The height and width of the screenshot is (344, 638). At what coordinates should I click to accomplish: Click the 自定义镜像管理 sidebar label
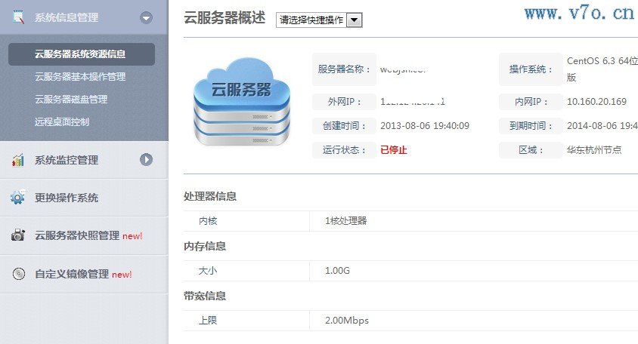pos(72,274)
